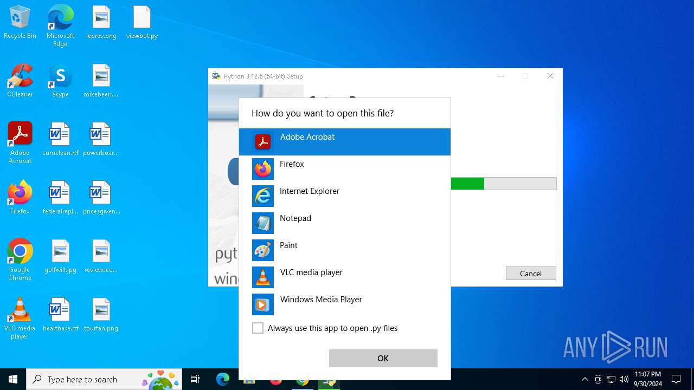
Task: Select the federalrepl document on desktop
Action: point(60,198)
